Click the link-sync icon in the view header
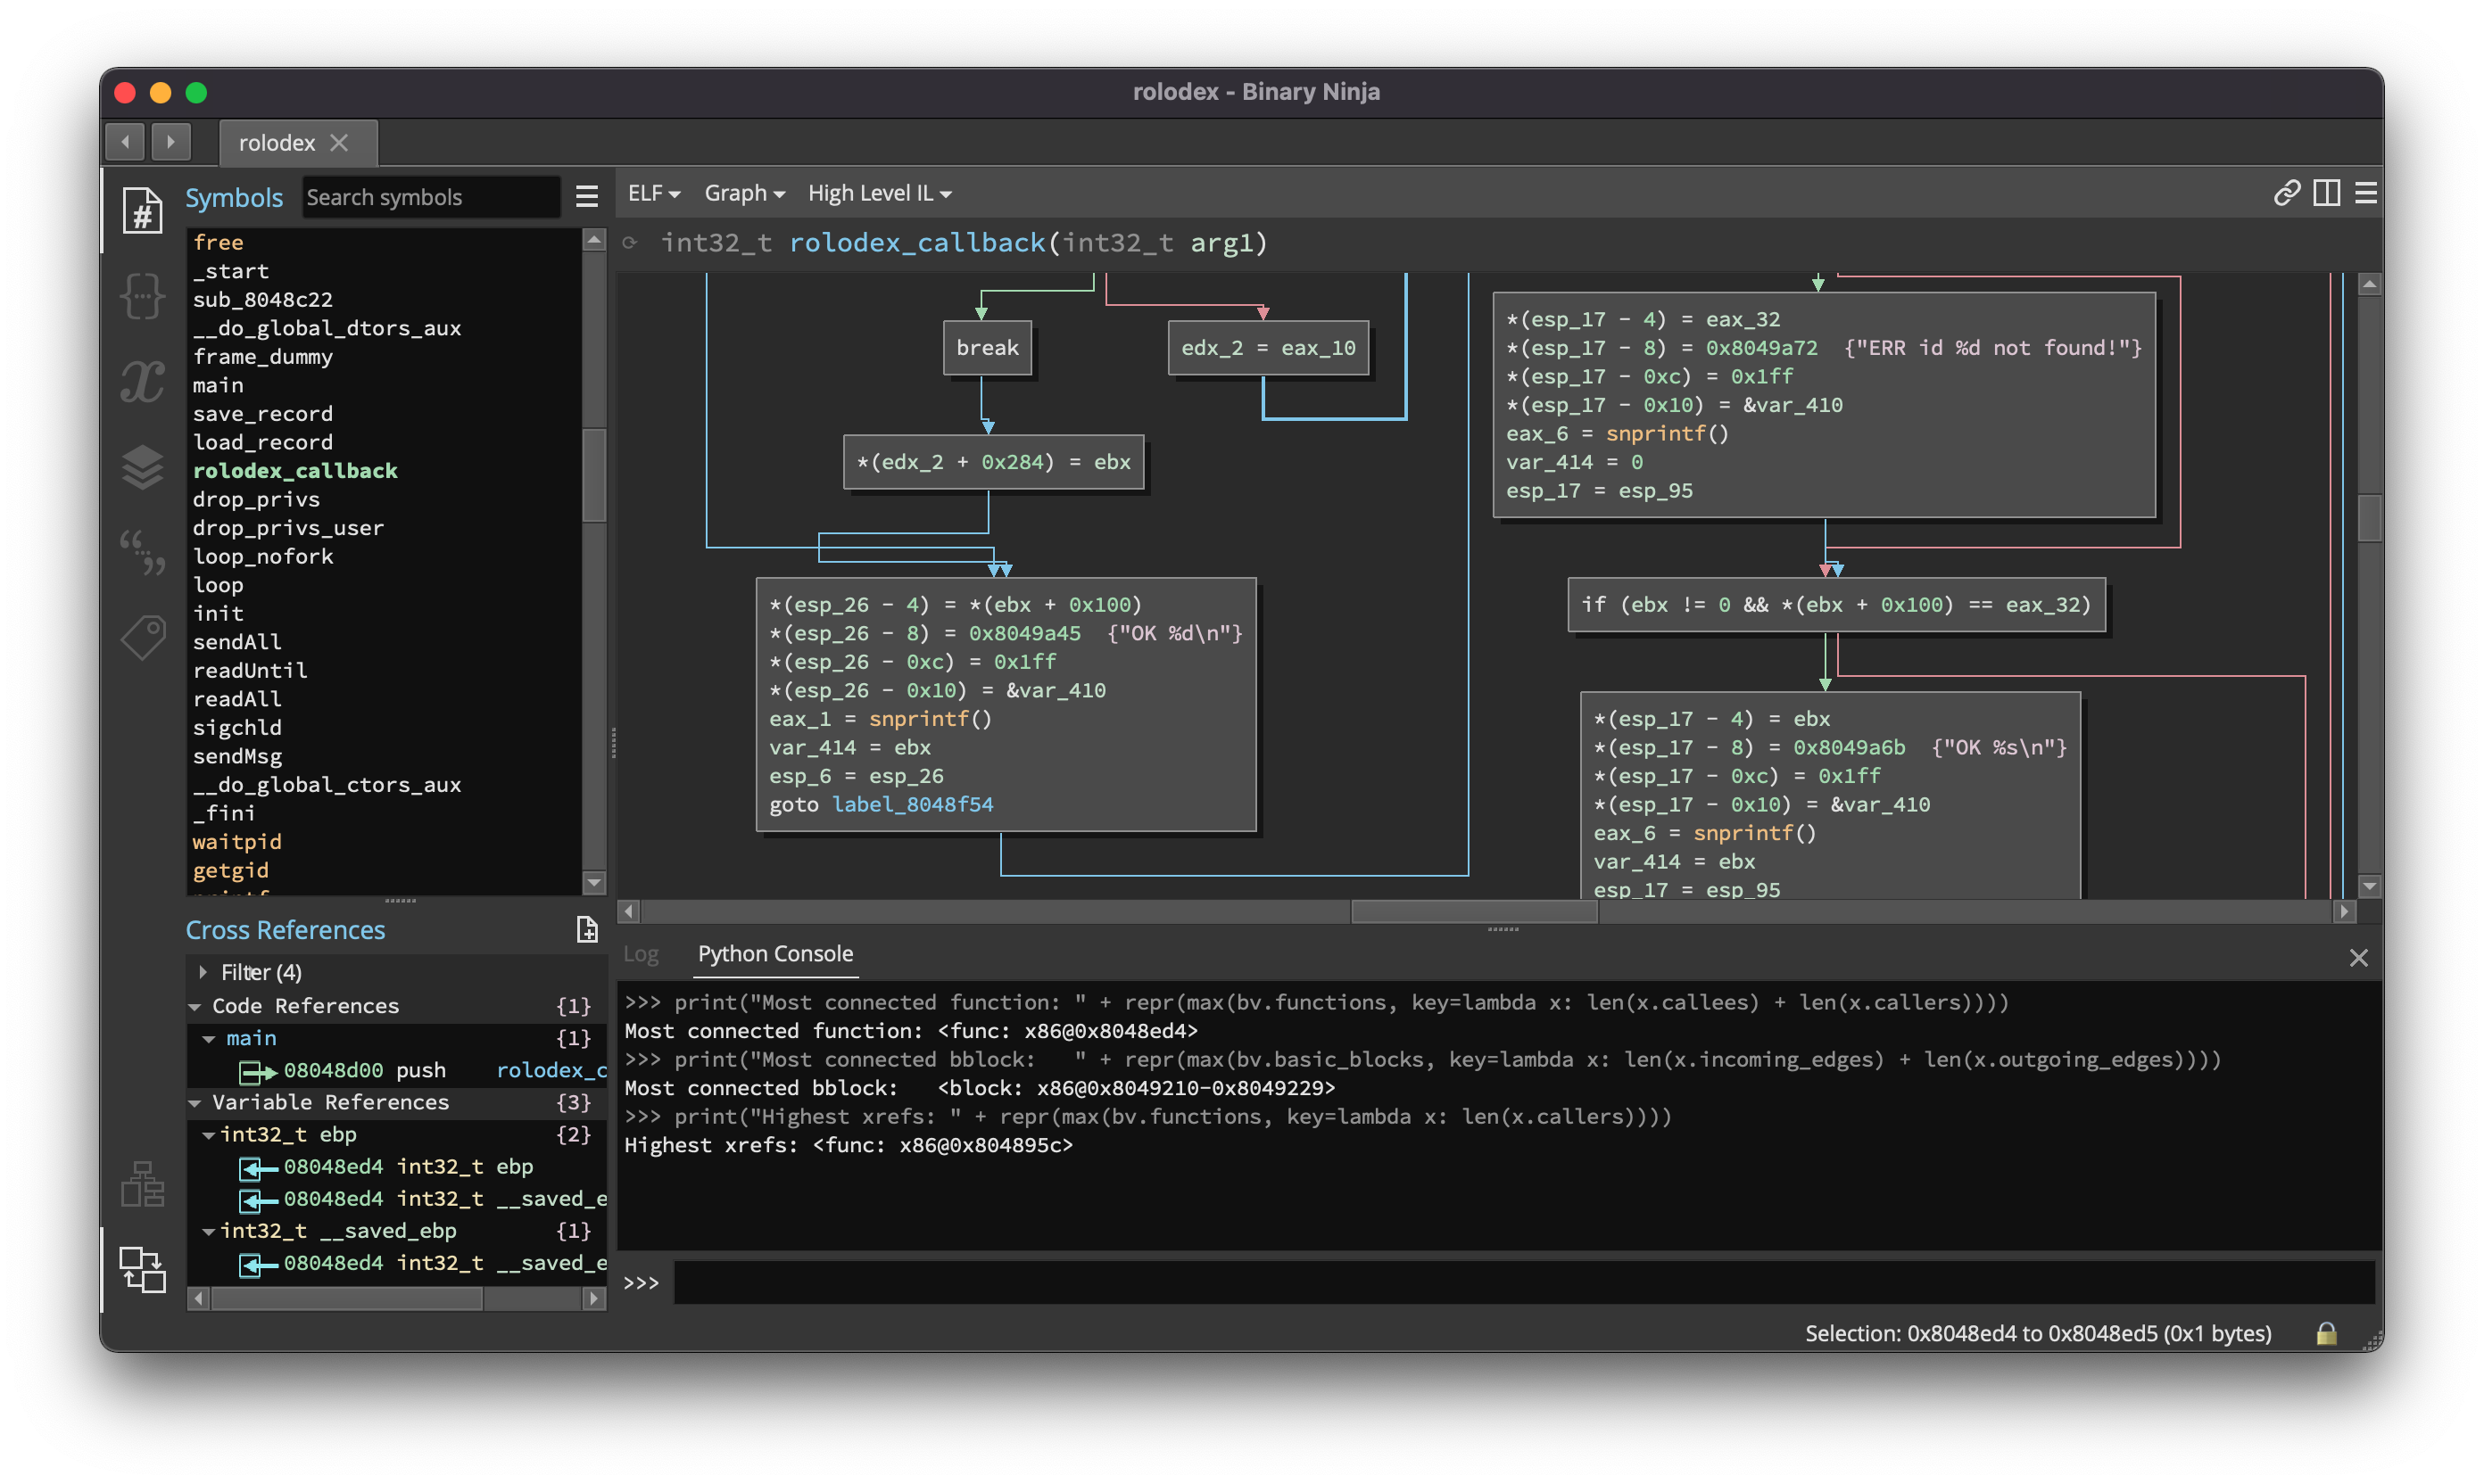This screenshot has height=1484, width=2484. click(x=2286, y=193)
